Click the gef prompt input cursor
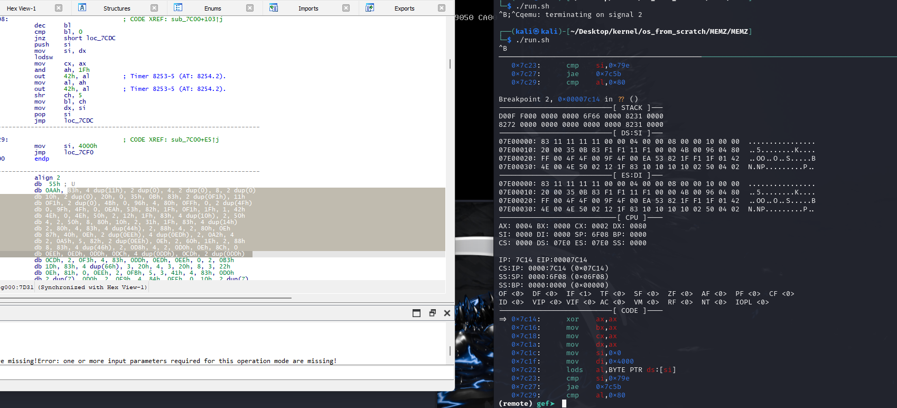Viewport: 897px width, 408px height. 564,404
